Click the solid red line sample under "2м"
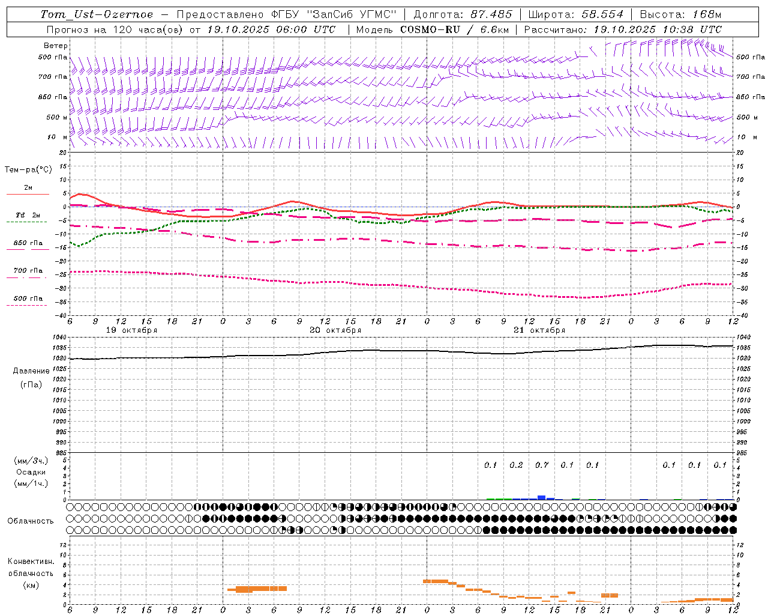 pos(28,195)
